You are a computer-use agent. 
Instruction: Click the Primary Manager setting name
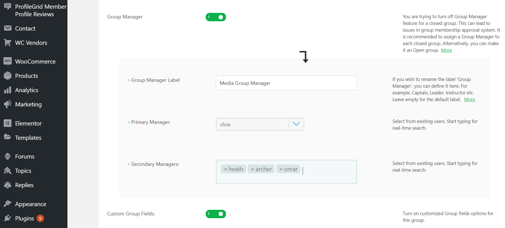coord(151,122)
